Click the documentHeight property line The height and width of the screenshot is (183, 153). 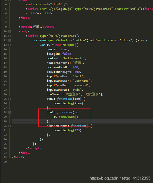click(64, 72)
